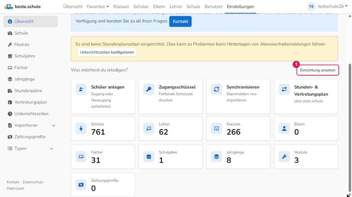352x197 pixels.
Task: Click the Stundenpläne icon in sidebar
Action: click(x=10, y=91)
